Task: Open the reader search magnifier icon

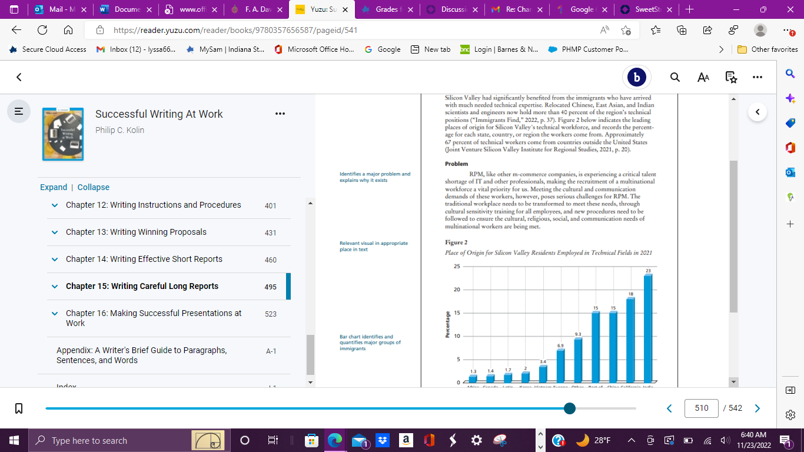Action: tap(675, 77)
